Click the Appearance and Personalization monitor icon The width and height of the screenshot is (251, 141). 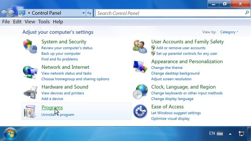[140, 67]
